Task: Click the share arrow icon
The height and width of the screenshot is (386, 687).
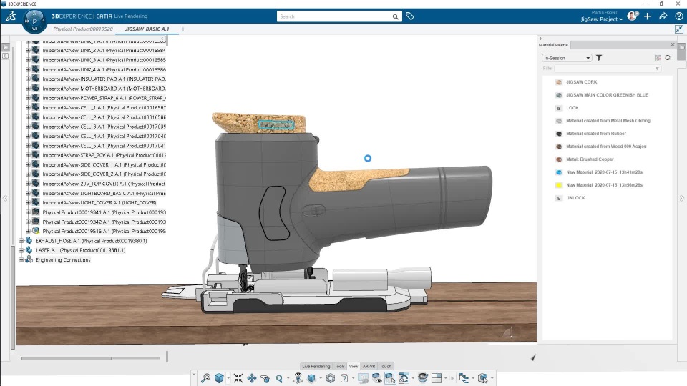Action: tap(663, 16)
